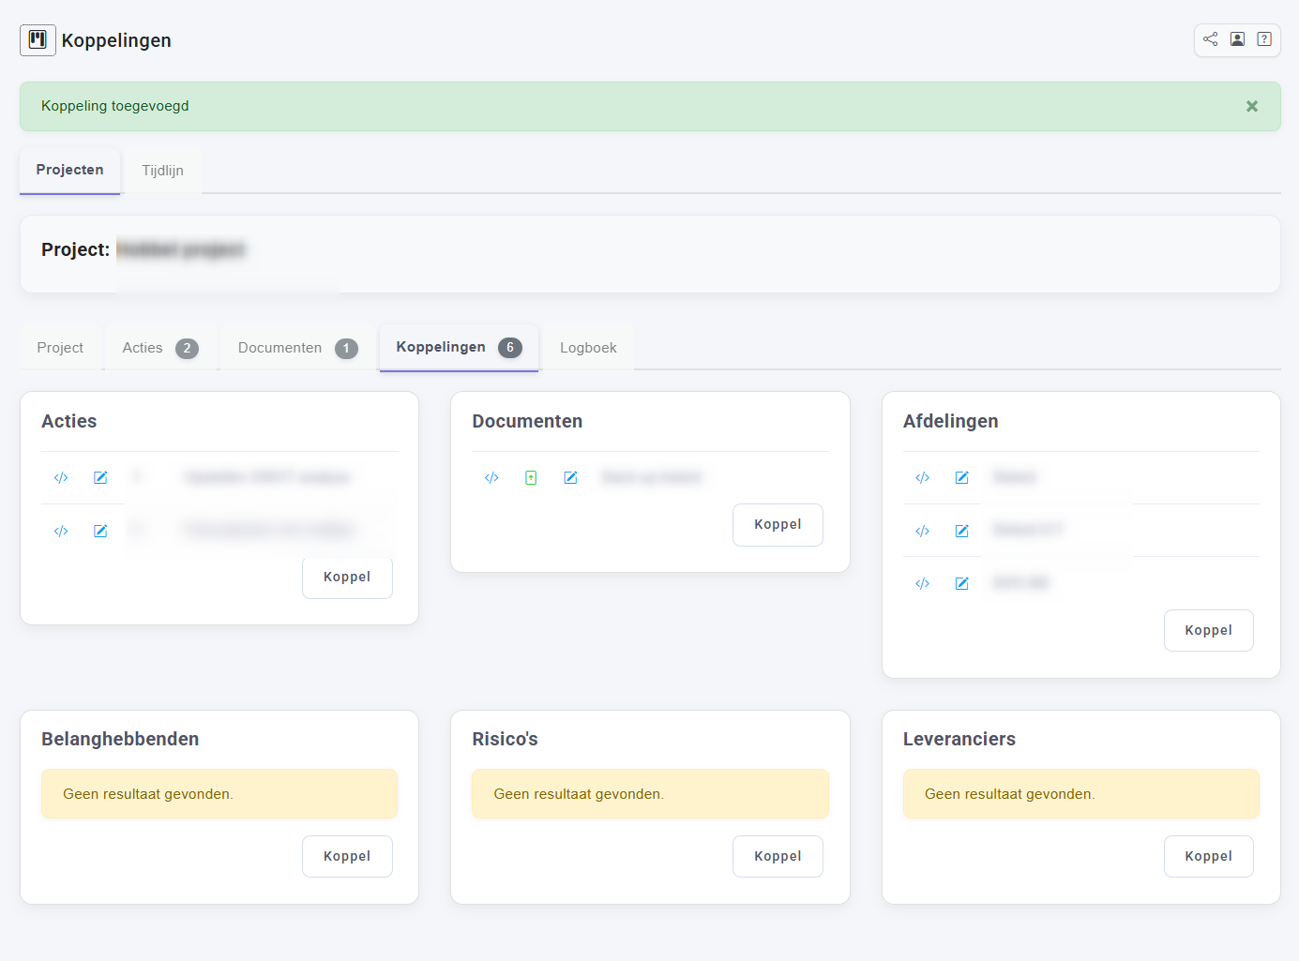Switch to the Projecten tab

pyautogui.click(x=70, y=171)
